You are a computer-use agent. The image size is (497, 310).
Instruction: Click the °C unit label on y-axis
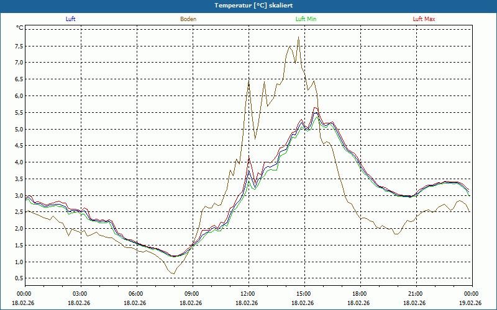pos(19,28)
